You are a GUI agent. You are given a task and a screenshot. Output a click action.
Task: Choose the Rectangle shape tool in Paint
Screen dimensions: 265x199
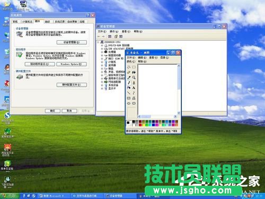(x=129, y=98)
